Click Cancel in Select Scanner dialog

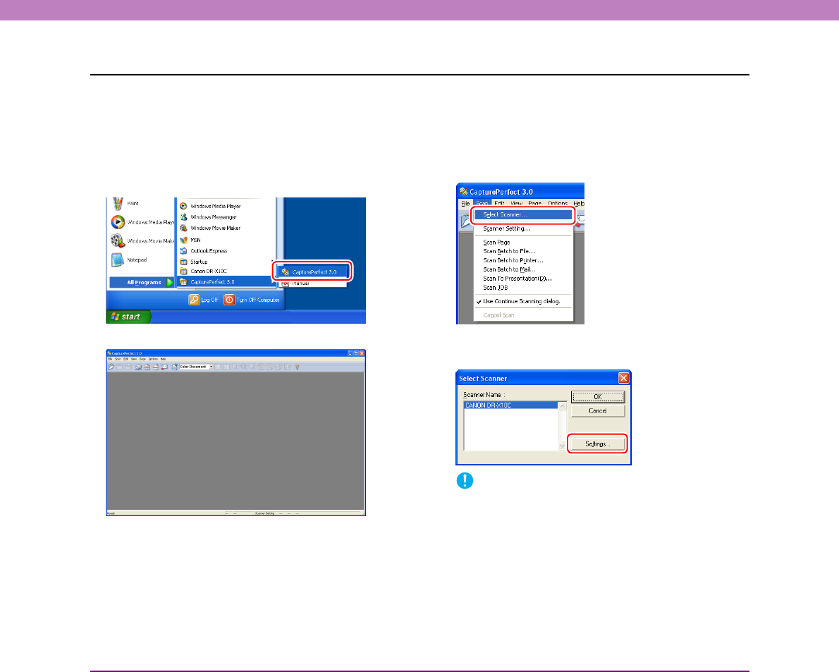[x=598, y=411]
